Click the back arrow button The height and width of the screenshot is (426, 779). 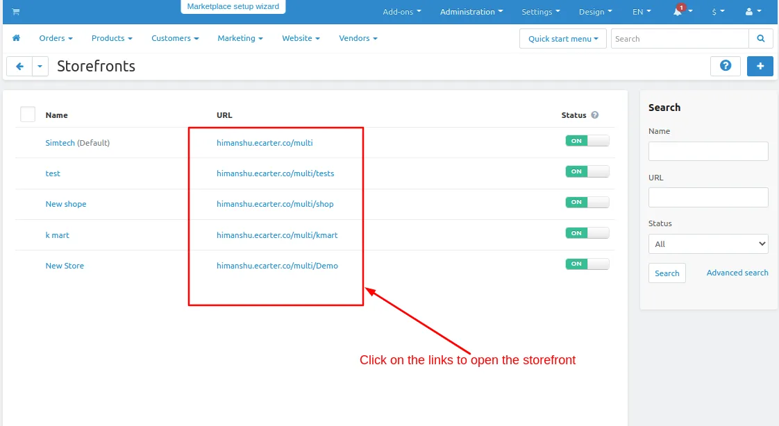19,66
